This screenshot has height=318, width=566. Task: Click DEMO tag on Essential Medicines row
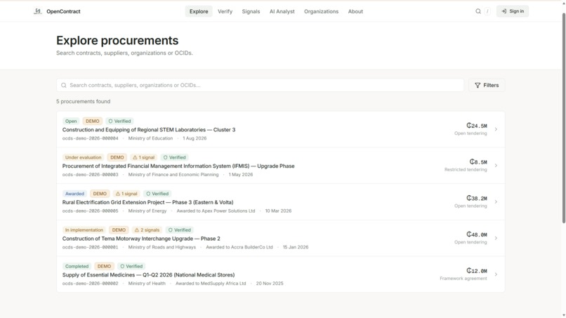tap(104, 266)
